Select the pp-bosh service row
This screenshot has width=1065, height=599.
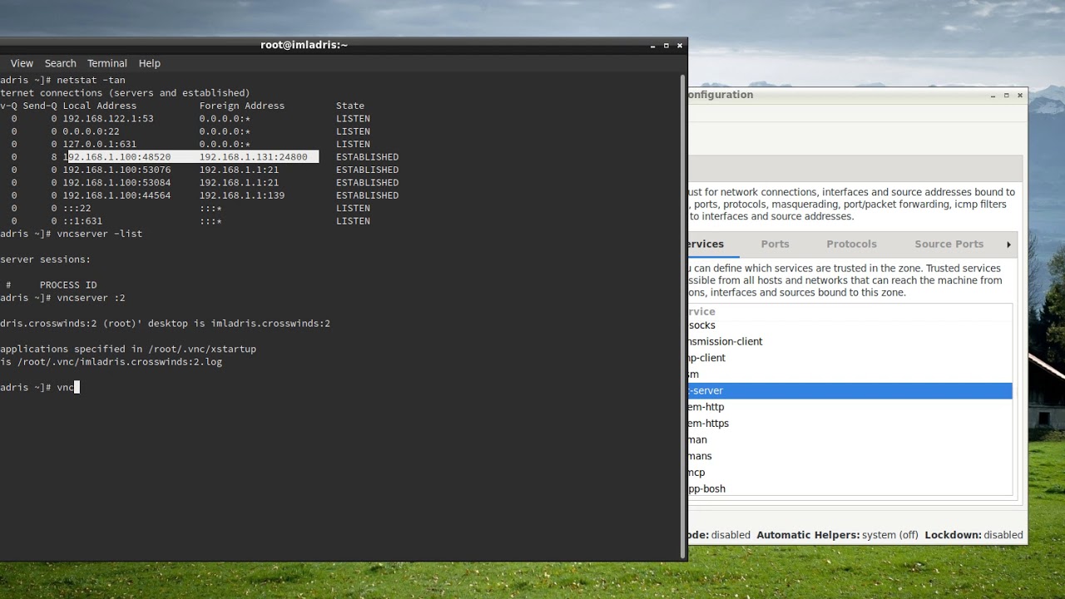pyautogui.click(x=850, y=489)
